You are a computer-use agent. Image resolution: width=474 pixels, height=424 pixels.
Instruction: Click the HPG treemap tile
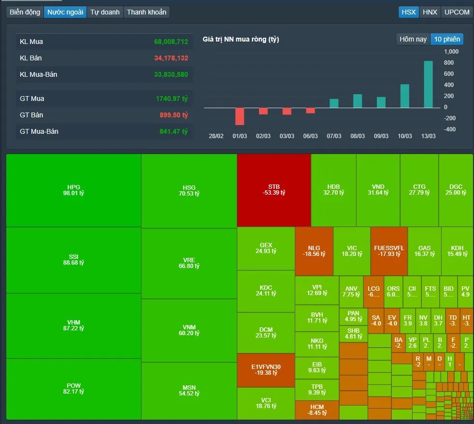pos(73,190)
